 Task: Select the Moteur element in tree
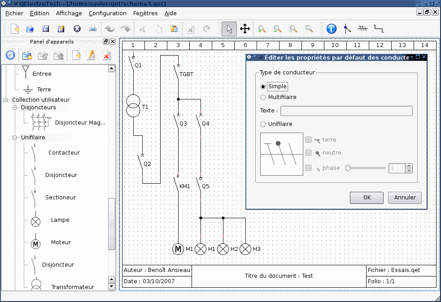(61, 242)
